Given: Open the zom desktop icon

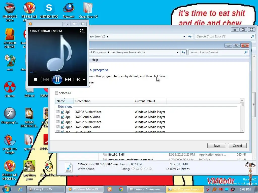Looking at the screenshot, I should coord(10,63).
